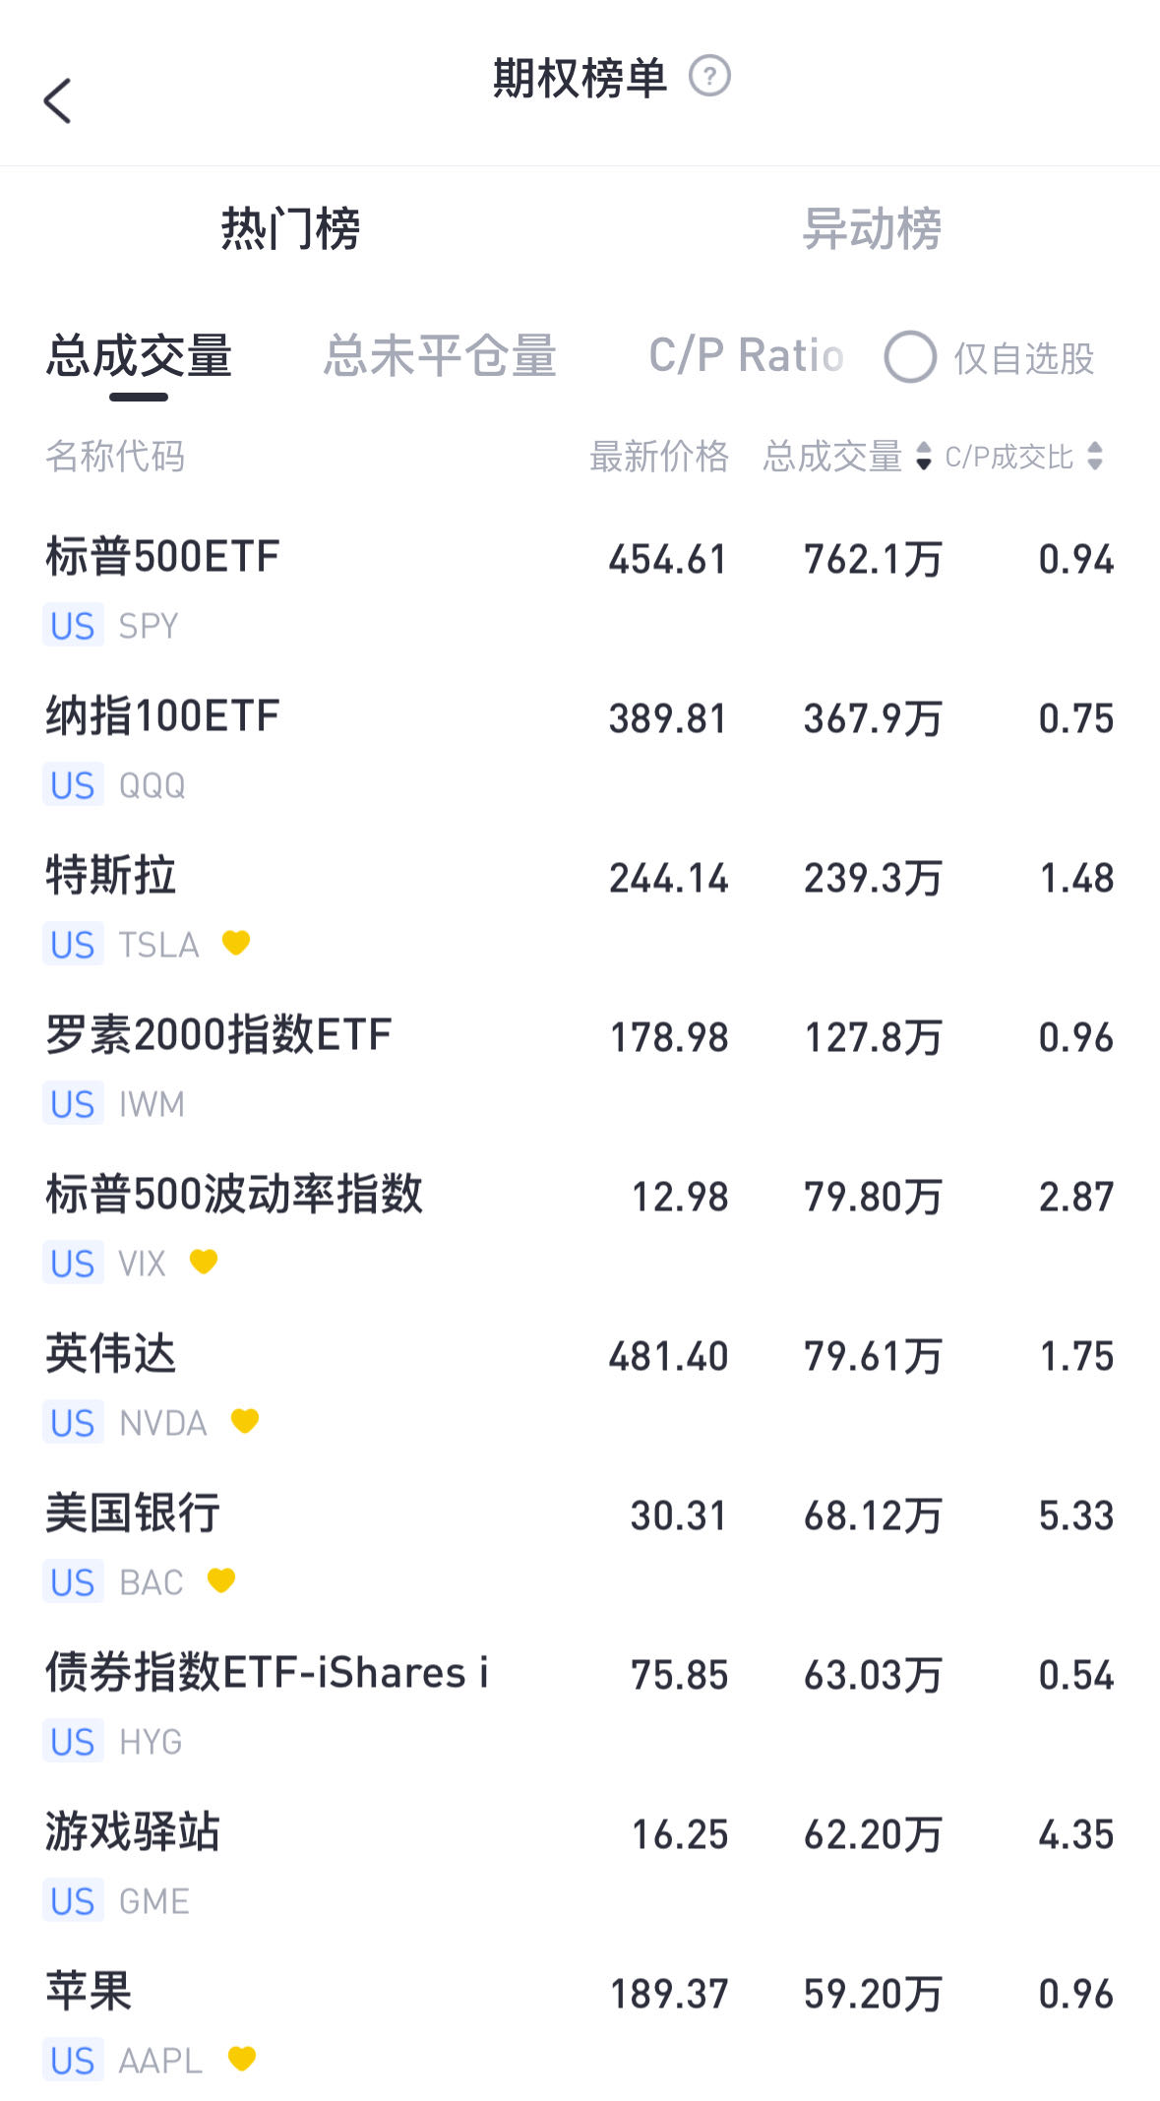Enable the 仅自选股 radio filter

point(910,356)
